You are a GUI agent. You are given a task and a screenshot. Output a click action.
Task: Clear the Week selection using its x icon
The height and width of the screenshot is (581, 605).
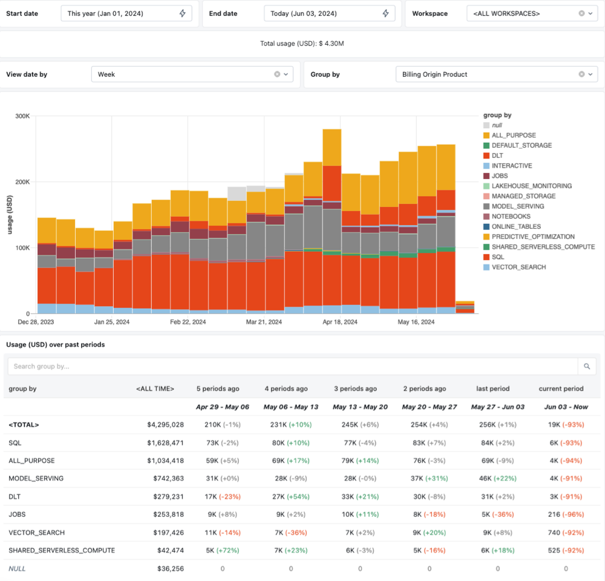pyautogui.click(x=276, y=74)
